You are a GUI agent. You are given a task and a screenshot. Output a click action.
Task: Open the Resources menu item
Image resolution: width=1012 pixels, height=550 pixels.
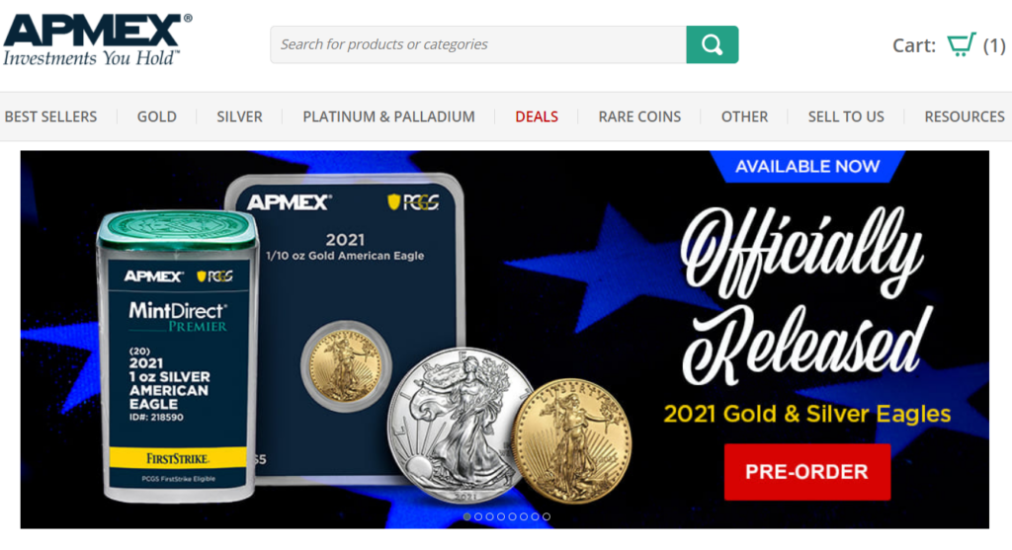click(x=965, y=117)
